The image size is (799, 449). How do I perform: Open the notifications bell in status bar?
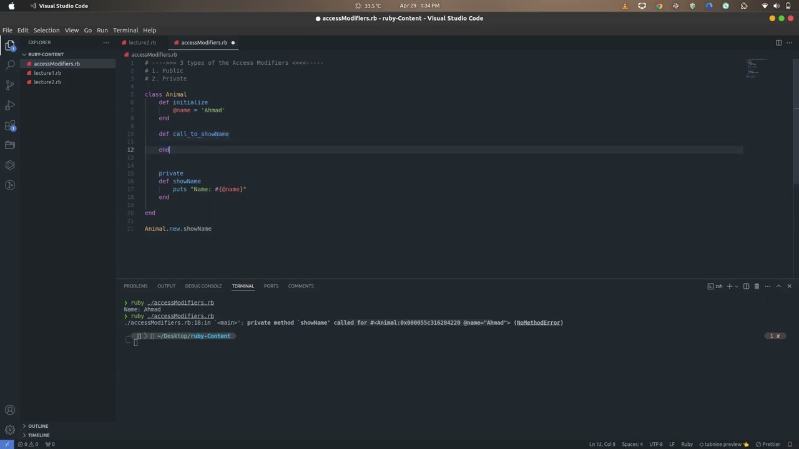pyautogui.click(x=789, y=445)
